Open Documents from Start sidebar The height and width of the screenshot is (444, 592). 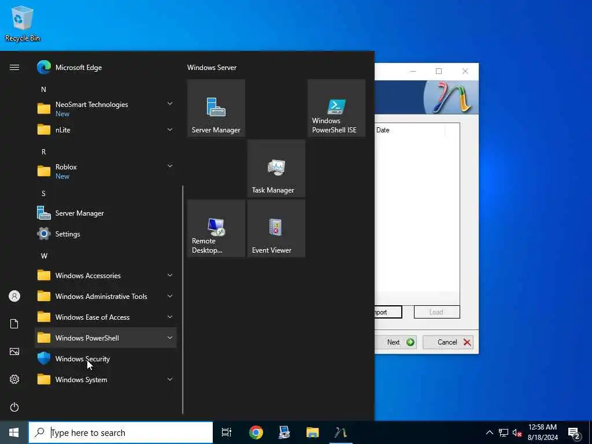point(14,324)
